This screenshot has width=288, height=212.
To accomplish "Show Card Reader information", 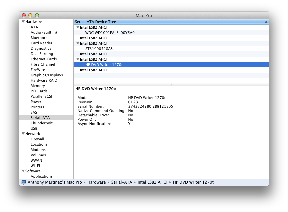I will coord(42,43).
